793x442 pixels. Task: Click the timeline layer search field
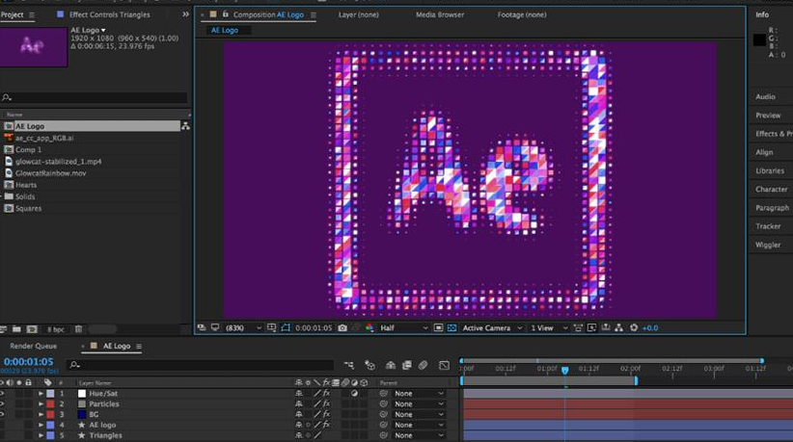200,364
